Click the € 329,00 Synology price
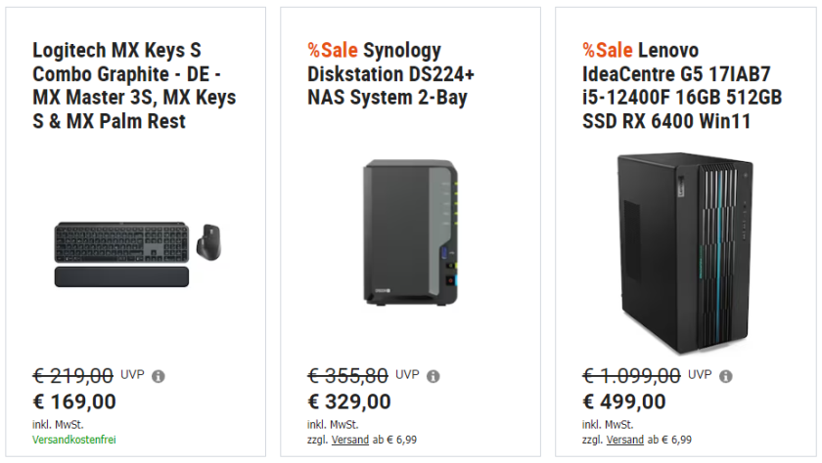This screenshot has width=822, height=463. click(349, 401)
